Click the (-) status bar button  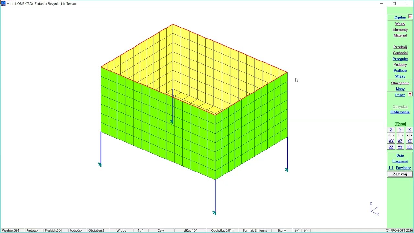point(306,230)
